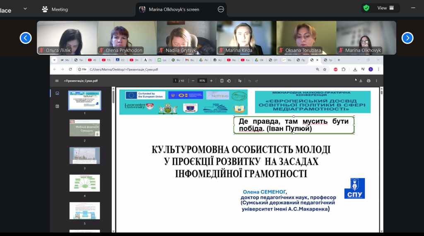Open the View layout dropdown
This screenshot has height=236, width=424.
tap(385, 8)
